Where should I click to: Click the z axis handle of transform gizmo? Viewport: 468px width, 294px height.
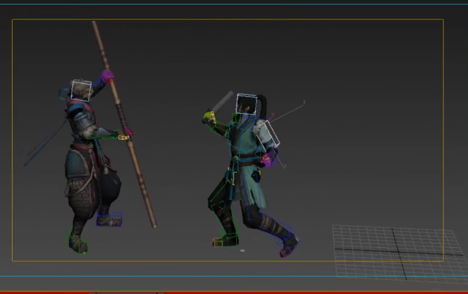point(304,103)
